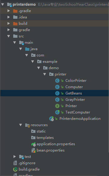Select the bean.properties file
Viewport: 109px width, 176px height.
50,150
